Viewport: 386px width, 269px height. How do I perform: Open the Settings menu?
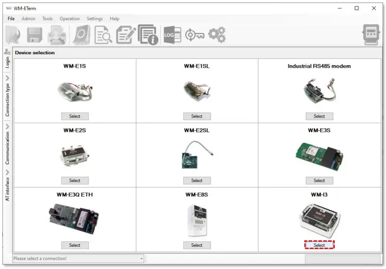coord(95,19)
